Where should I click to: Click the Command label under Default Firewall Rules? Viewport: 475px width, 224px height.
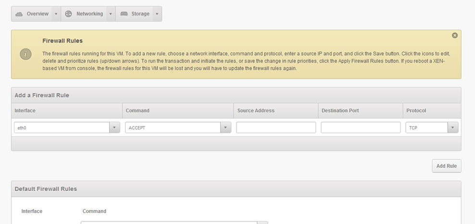pos(95,211)
